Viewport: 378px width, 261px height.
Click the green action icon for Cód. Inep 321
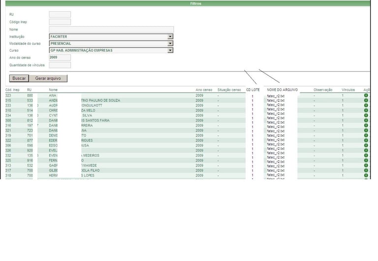(x=366, y=130)
